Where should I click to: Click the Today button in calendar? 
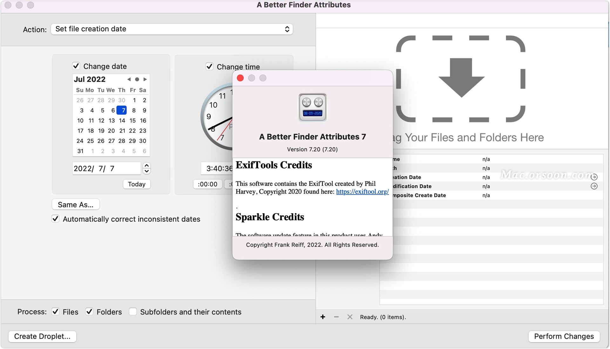(x=136, y=184)
